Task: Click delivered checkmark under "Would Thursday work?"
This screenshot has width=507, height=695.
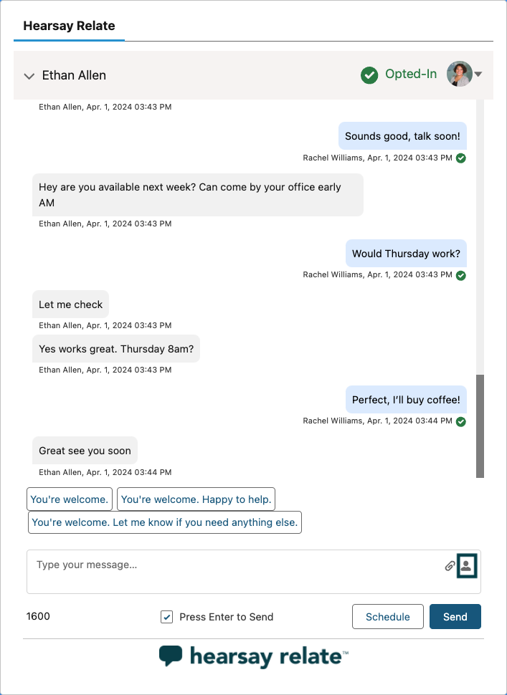Action: pyautogui.click(x=461, y=275)
